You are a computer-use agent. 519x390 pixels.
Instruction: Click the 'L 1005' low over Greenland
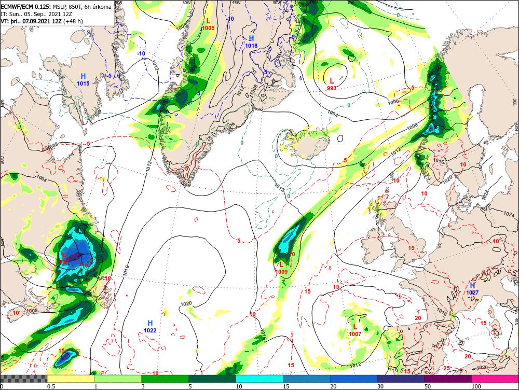[x=208, y=24]
